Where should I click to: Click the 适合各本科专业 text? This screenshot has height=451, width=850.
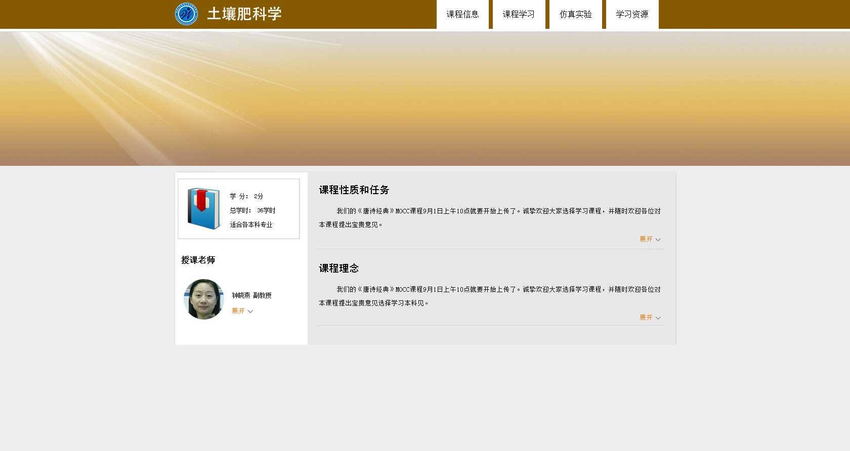[x=251, y=224]
